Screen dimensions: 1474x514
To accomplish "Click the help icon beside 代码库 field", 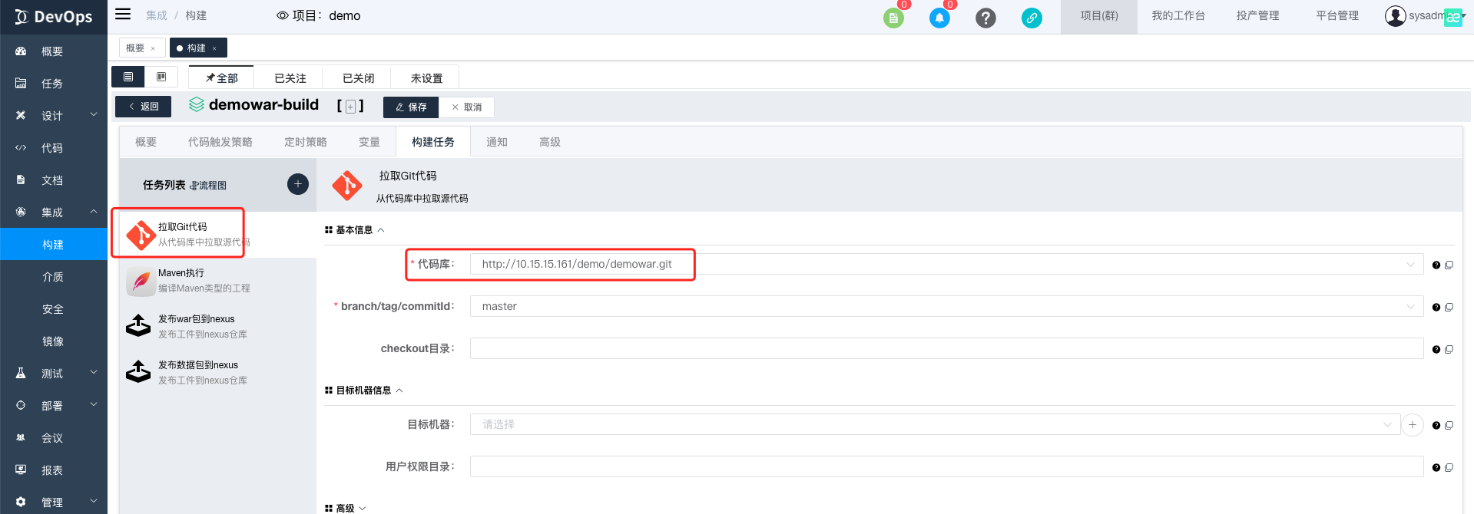I will point(1436,265).
